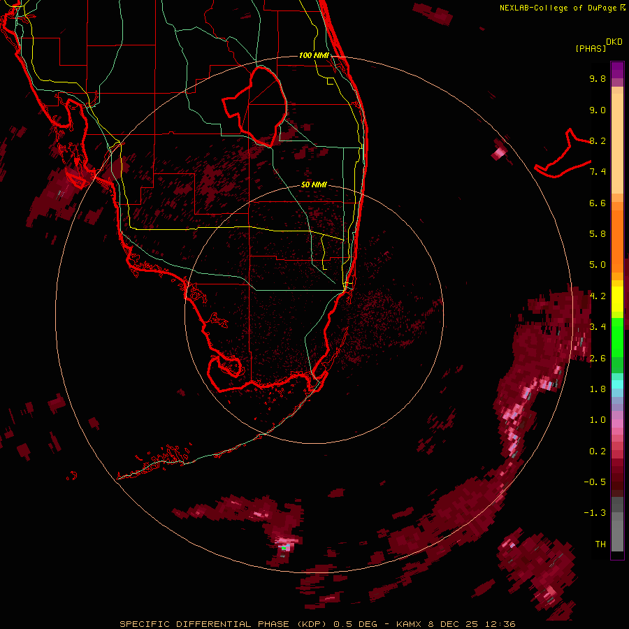Select the 4.2 legend value
The height and width of the screenshot is (629, 629).
(598, 296)
